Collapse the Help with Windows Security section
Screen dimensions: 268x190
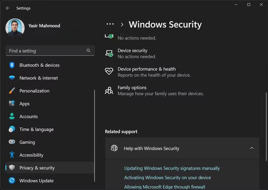click(x=252, y=148)
